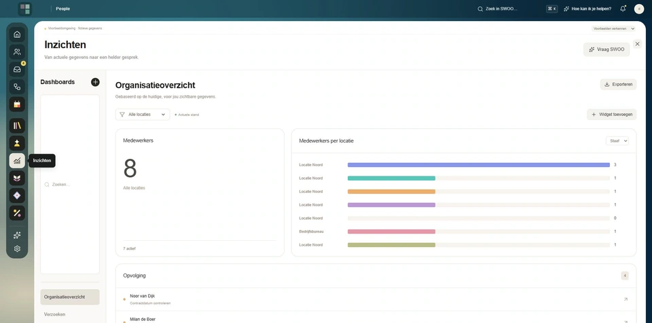Click the Bedrijfsbureau label
The image size is (652, 323).
click(312, 231)
